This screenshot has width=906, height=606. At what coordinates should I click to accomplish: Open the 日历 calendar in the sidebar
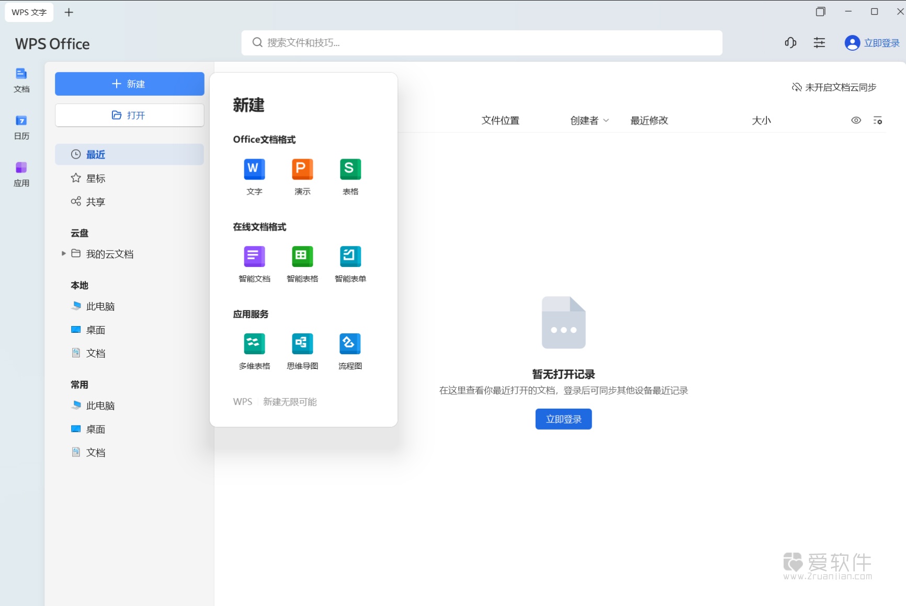coord(21,127)
